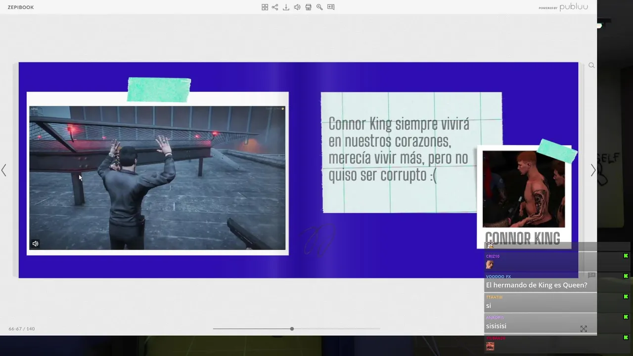Click the VOODOO_FX username in chat
Viewport: 633px width, 356px height.
(x=498, y=276)
